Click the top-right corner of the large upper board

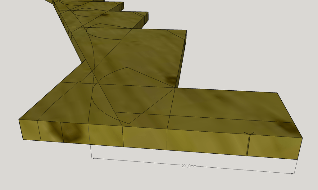click(x=186, y=30)
